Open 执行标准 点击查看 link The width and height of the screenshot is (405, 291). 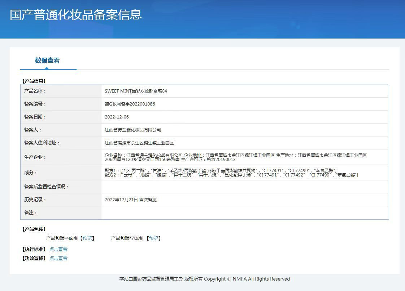58,249
